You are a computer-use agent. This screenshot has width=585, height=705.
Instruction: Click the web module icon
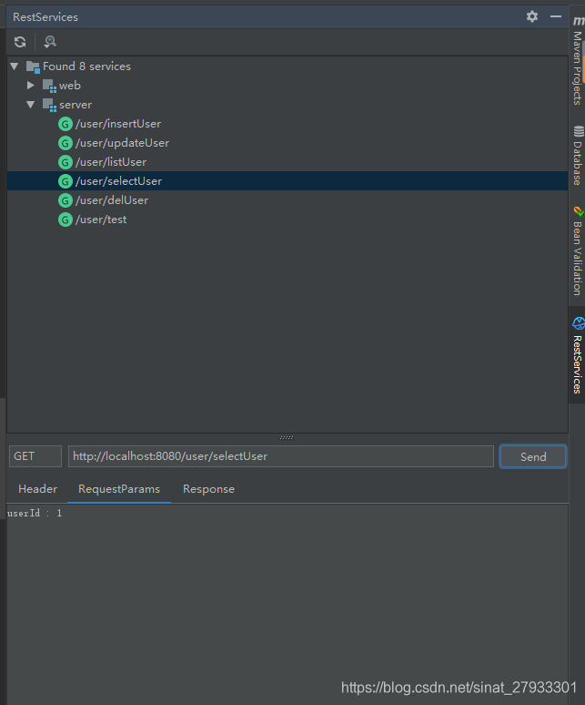(x=49, y=86)
